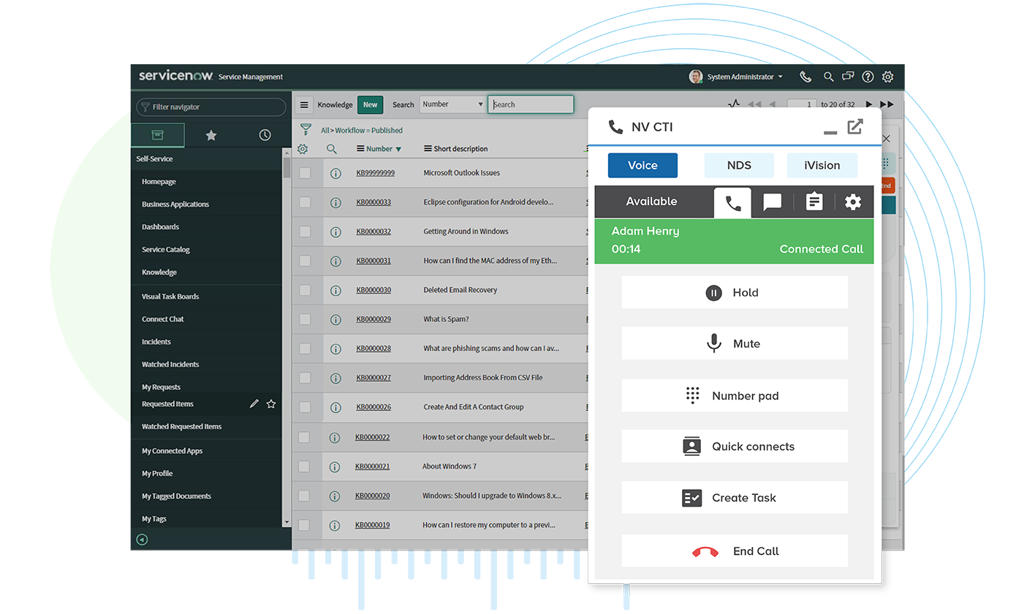
Task: Open Quick connects button
Action: click(x=735, y=446)
